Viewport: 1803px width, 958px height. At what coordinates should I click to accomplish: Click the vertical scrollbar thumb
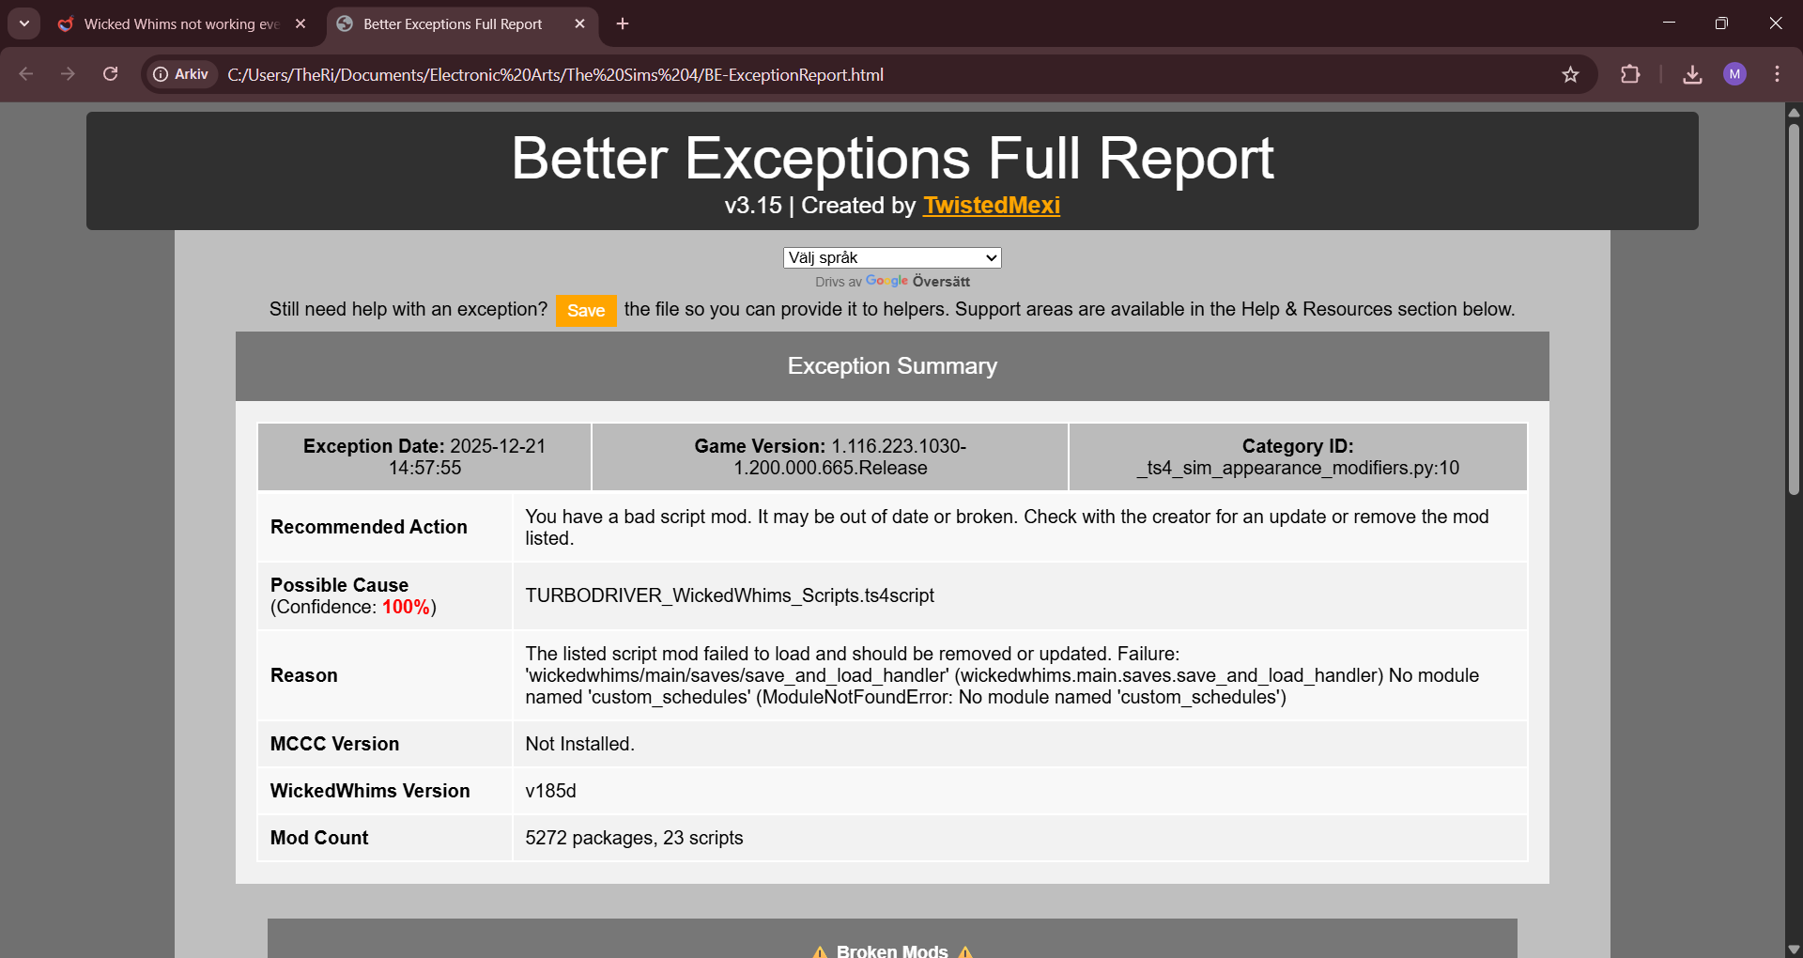(1794, 310)
